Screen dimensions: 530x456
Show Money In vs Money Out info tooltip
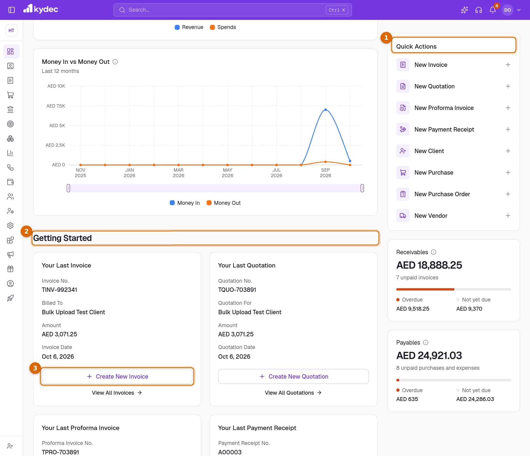pyautogui.click(x=115, y=62)
